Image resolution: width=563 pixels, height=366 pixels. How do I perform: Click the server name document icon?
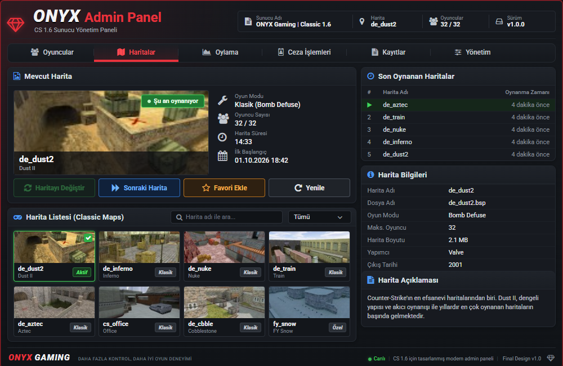(x=248, y=21)
